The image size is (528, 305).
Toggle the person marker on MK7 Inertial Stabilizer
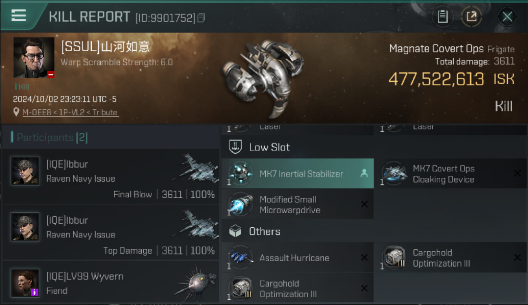coord(364,174)
